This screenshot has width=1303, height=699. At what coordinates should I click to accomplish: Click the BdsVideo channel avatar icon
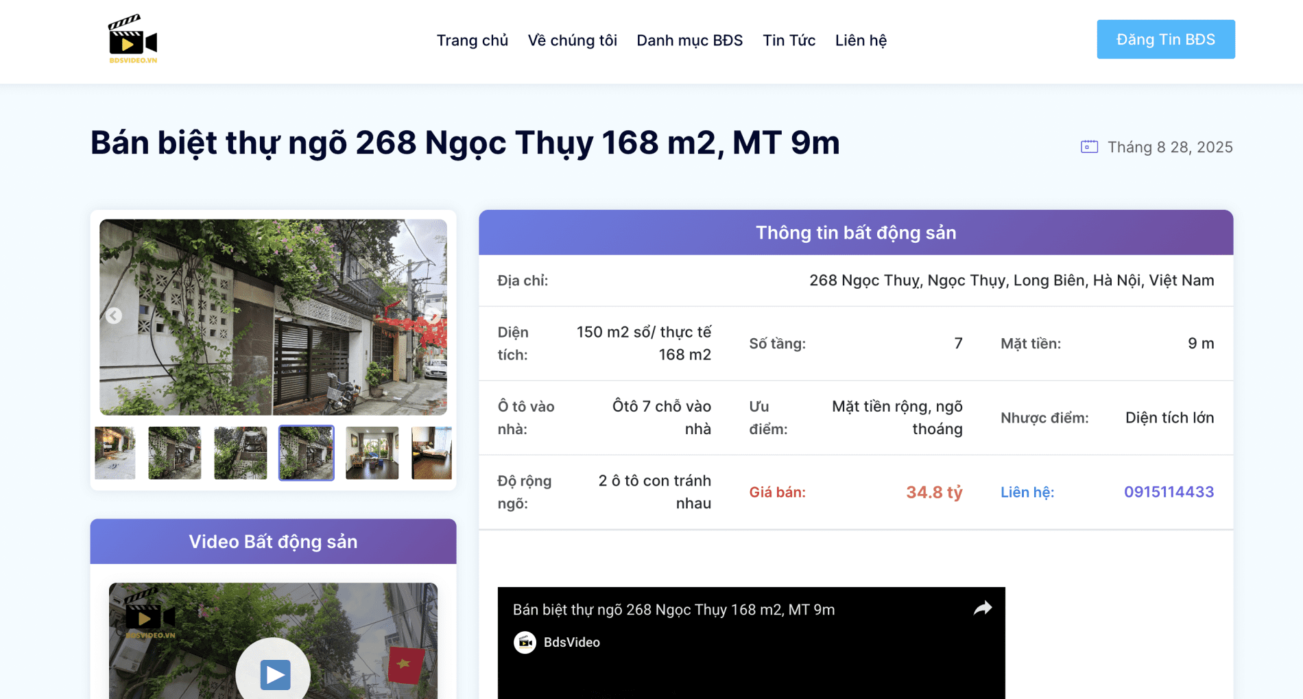[525, 642]
